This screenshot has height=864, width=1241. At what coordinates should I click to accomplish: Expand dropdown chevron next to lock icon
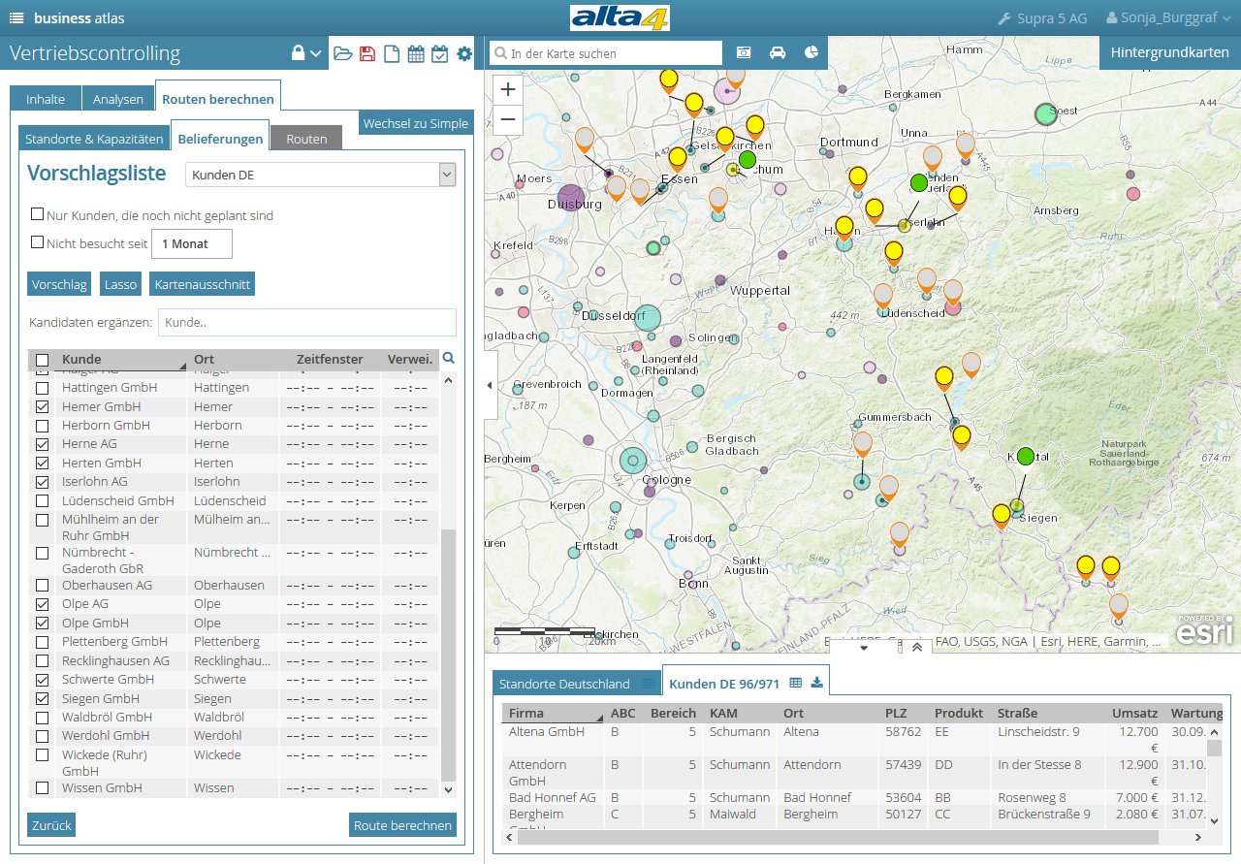tap(316, 54)
